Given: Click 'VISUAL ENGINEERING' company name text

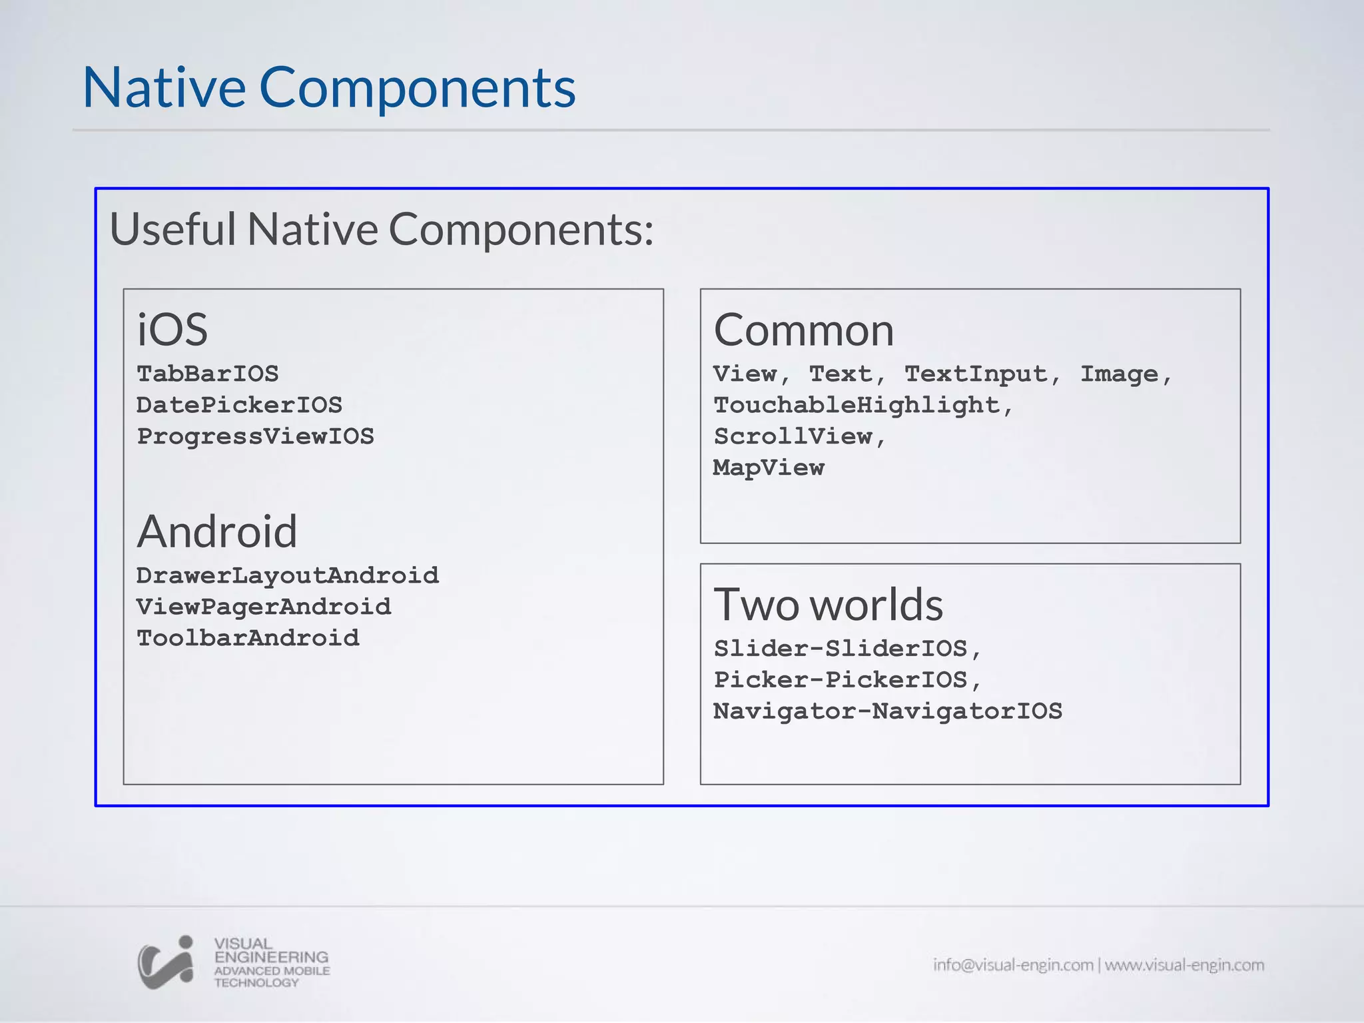Looking at the screenshot, I should pyautogui.click(x=271, y=950).
